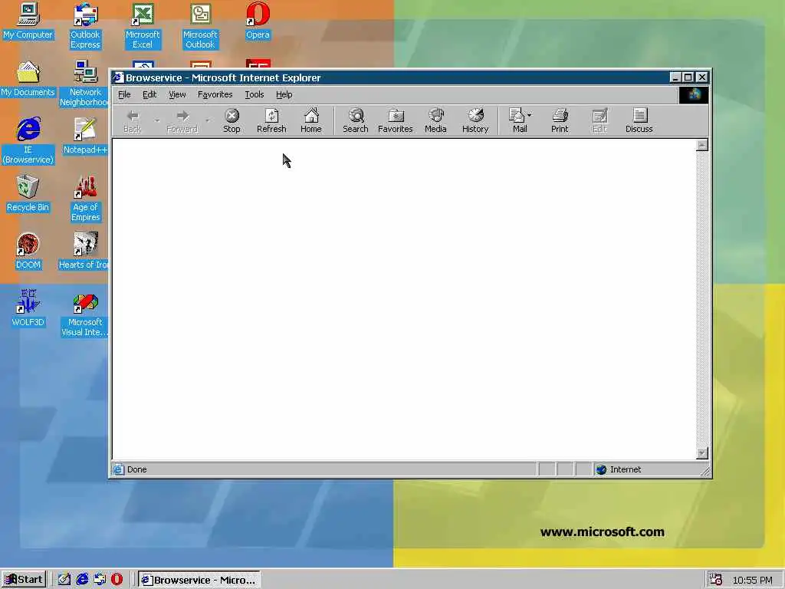Close the Internet Explorer window

coord(702,77)
